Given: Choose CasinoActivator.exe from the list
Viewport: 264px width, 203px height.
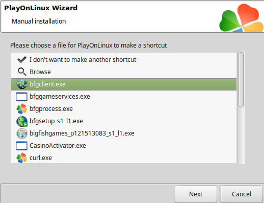Looking at the screenshot, I should 124,146.
